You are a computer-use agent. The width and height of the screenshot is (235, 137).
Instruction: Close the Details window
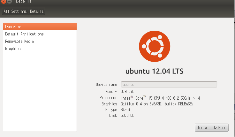4,2
